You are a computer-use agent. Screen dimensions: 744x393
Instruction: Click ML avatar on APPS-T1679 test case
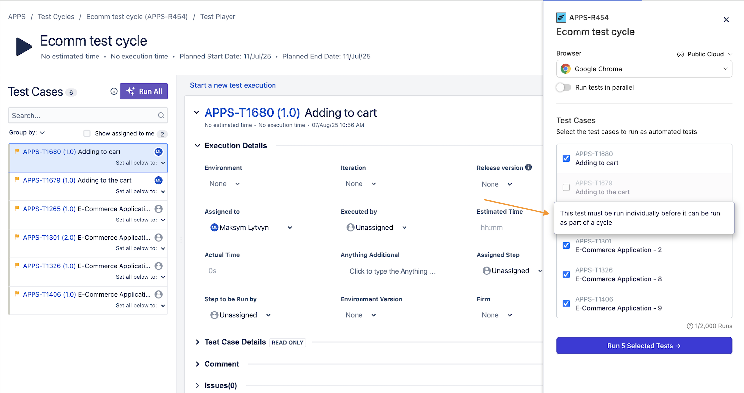coord(158,180)
